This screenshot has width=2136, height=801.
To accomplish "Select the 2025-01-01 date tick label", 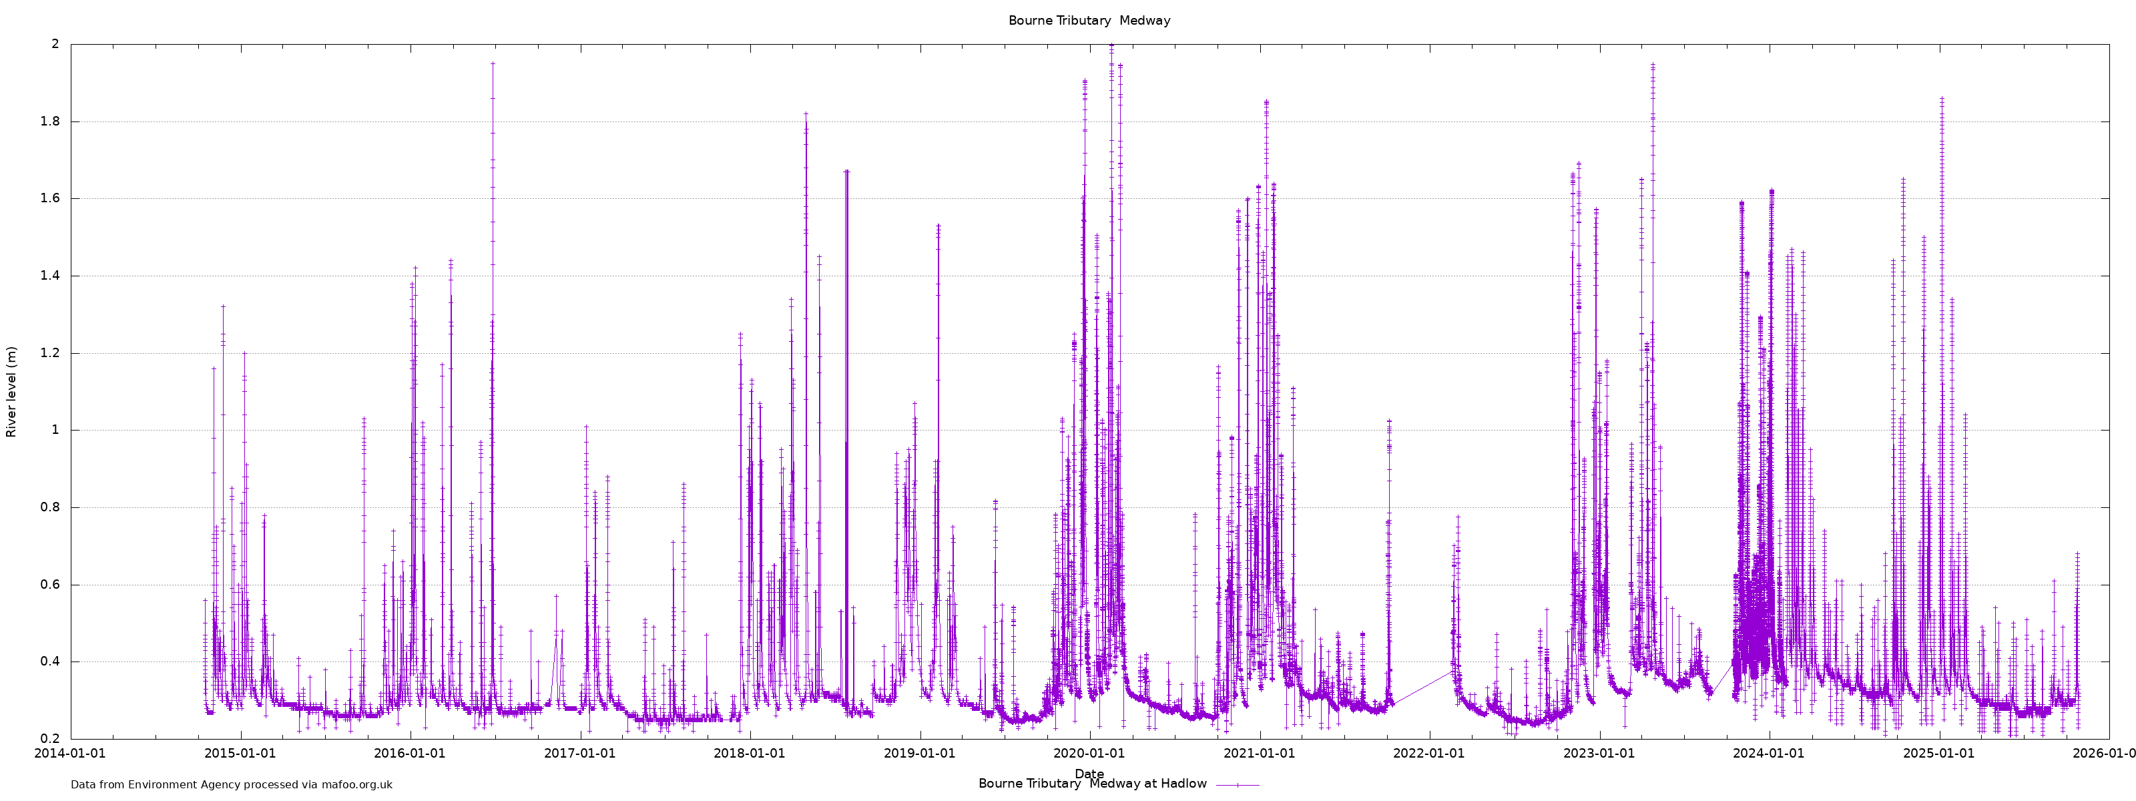I will point(1938,754).
